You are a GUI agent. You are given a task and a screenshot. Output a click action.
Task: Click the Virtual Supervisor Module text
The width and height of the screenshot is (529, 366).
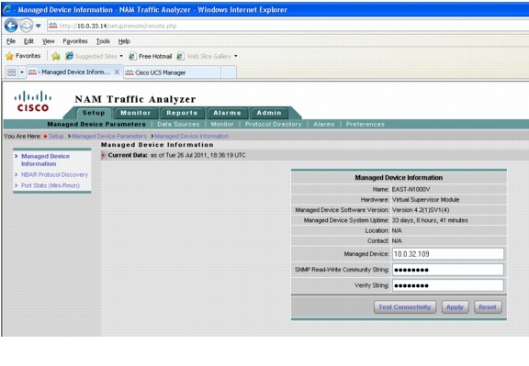(425, 200)
